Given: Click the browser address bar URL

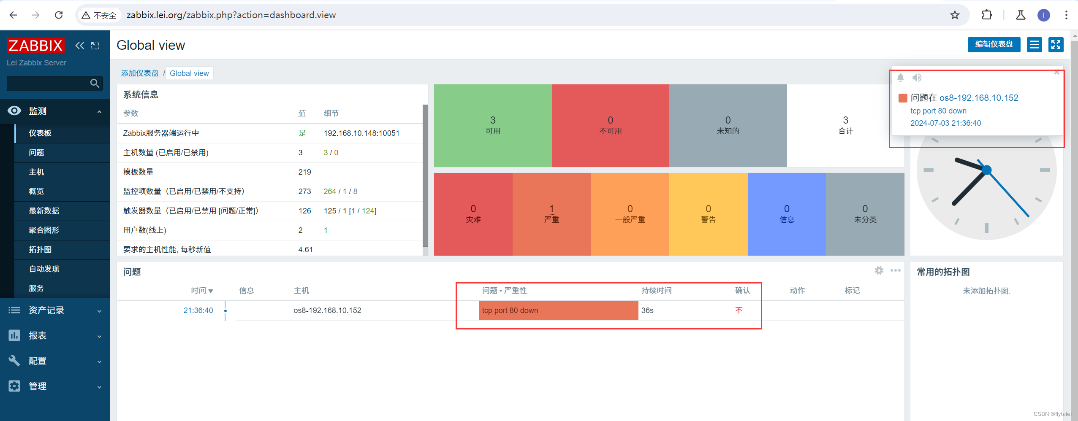Looking at the screenshot, I should tap(231, 15).
